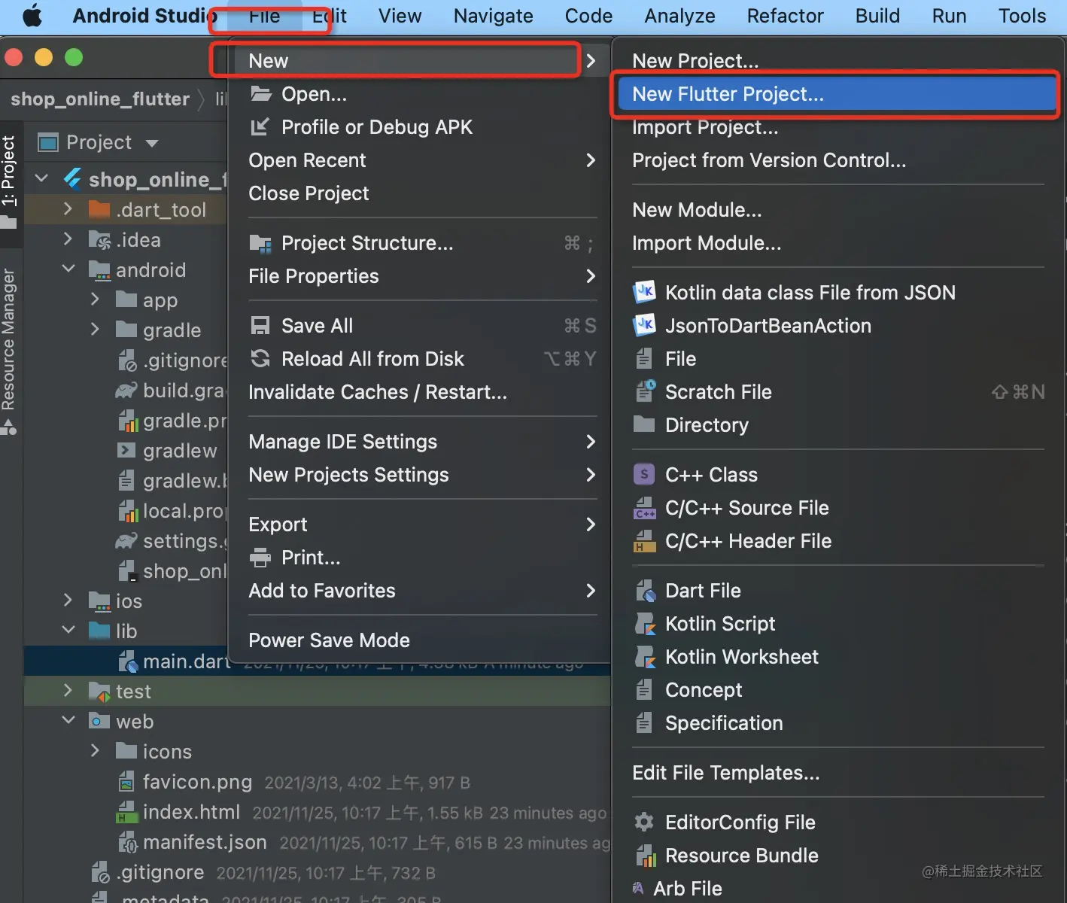Open the Navigate menu
Screen dimensions: 1067x903
(493, 16)
